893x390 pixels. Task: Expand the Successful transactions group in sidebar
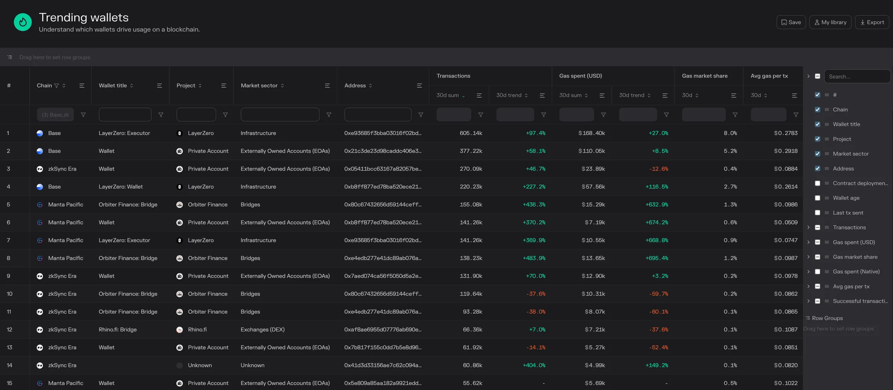tap(808, 301)
